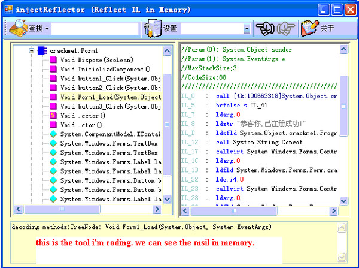Click the IL code panel scroll up arrow
The image size is (359, 268).
[x=343, y=47]
